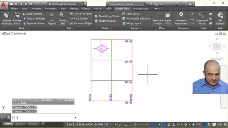Viewport: 228px width, 128px height.
Task: Click Import Attributes button
Action: point(34,18)
